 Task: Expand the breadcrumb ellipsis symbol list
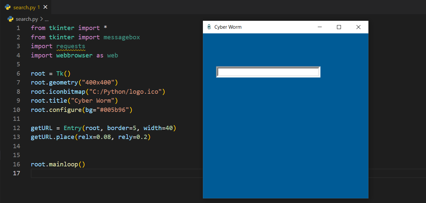coord(47,19)
